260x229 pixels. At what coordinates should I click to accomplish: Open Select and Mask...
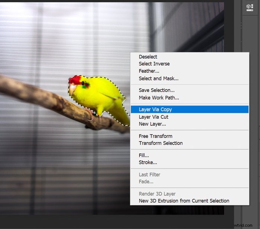point(189,78)
